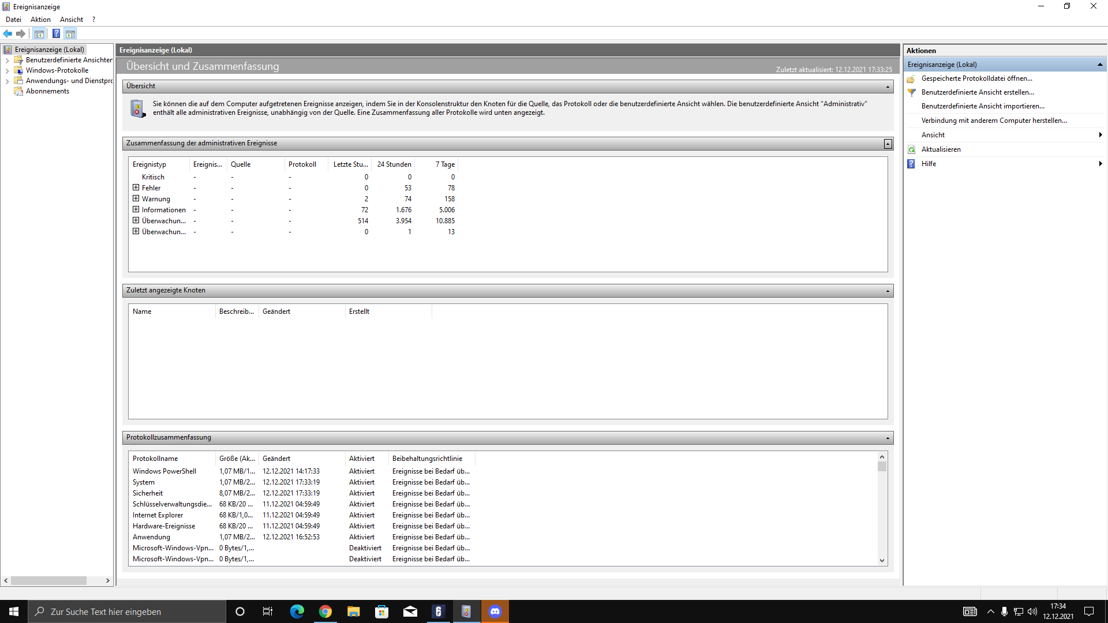This screenshot has width=1108, height=623.
Task: Toggle the action pane toolbar icon
Action: tap(70, 33)
